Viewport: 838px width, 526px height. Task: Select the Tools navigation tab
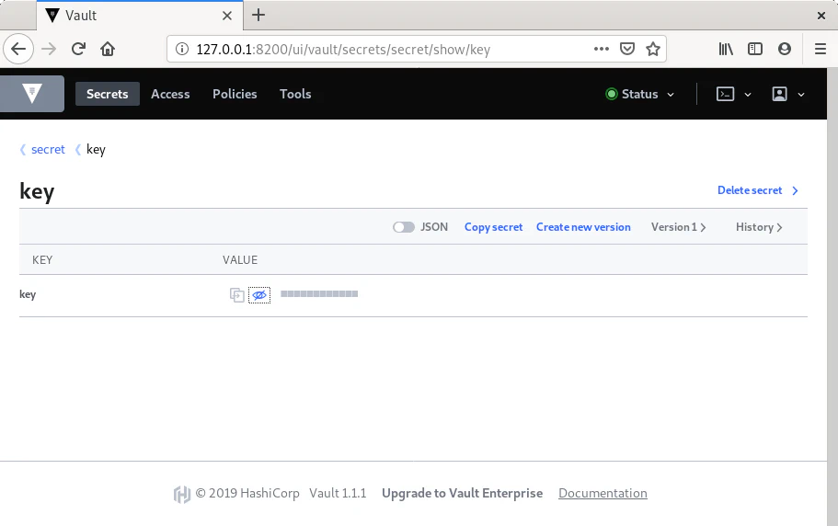point(295,94)
